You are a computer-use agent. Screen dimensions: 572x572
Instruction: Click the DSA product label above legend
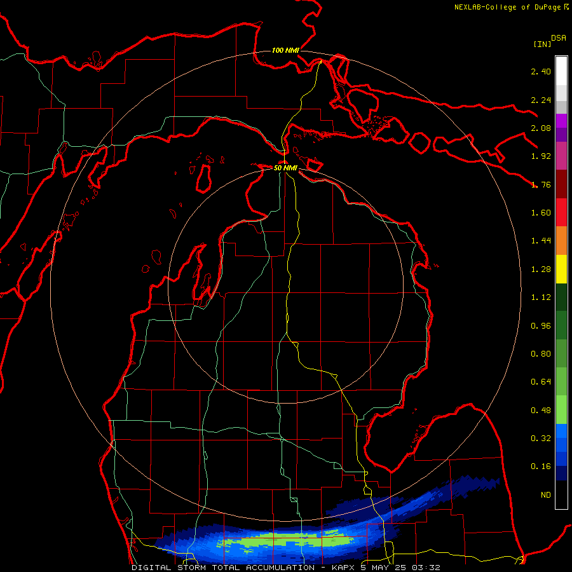pyautogui.click(x=559, y=38)
